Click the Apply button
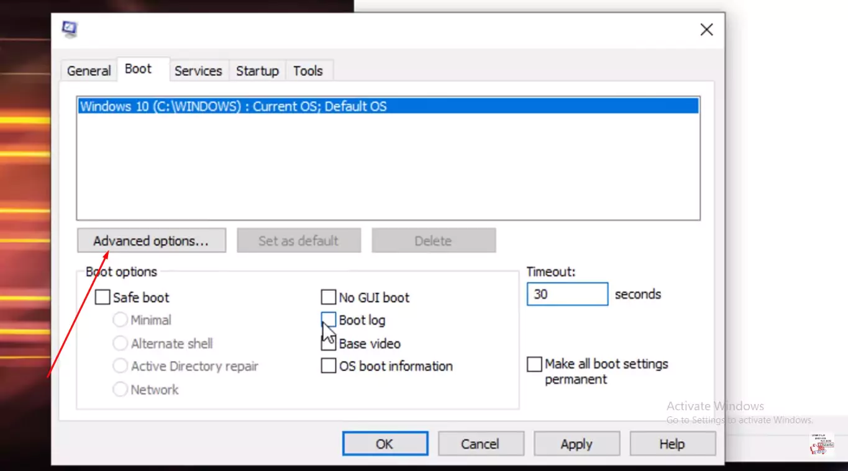The width and height of the screenshot is (848, 471). click(577, 444)
